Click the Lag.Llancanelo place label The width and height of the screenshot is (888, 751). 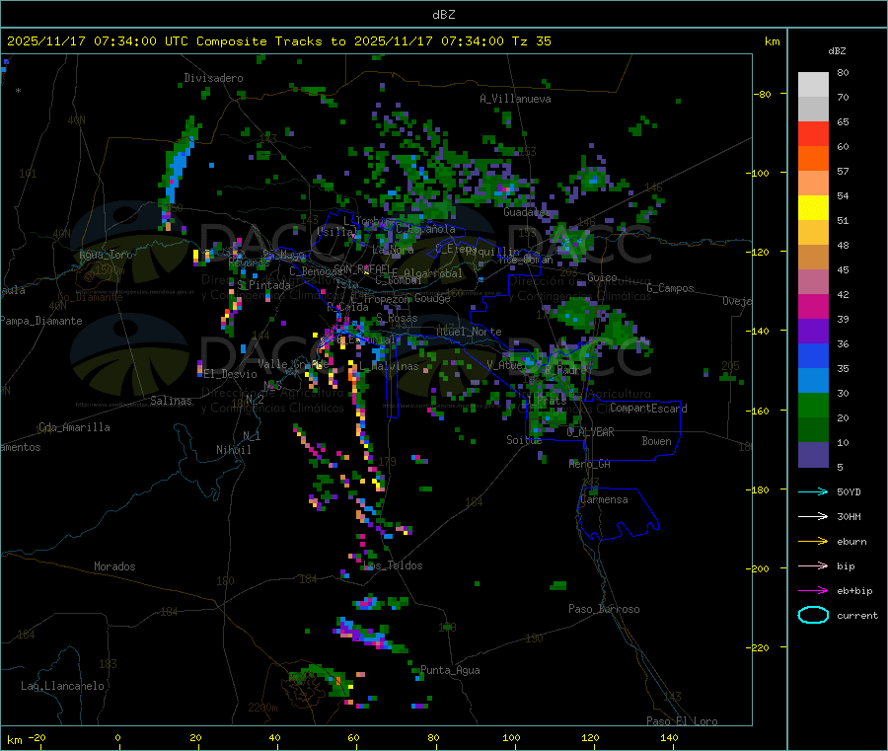pos(63,686)
